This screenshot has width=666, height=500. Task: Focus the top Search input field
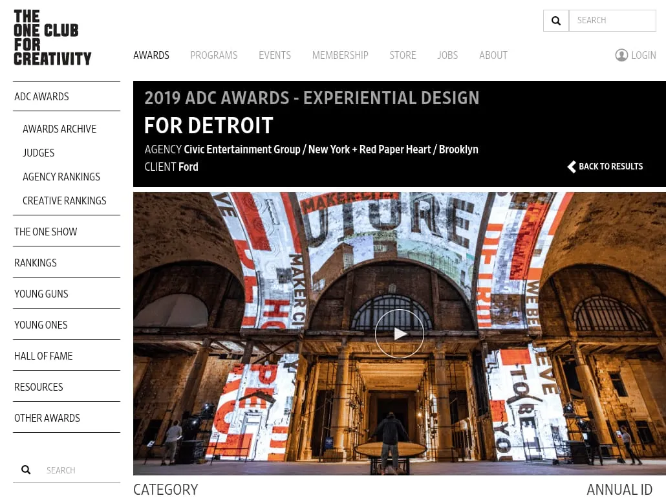(x=612, y=21)
